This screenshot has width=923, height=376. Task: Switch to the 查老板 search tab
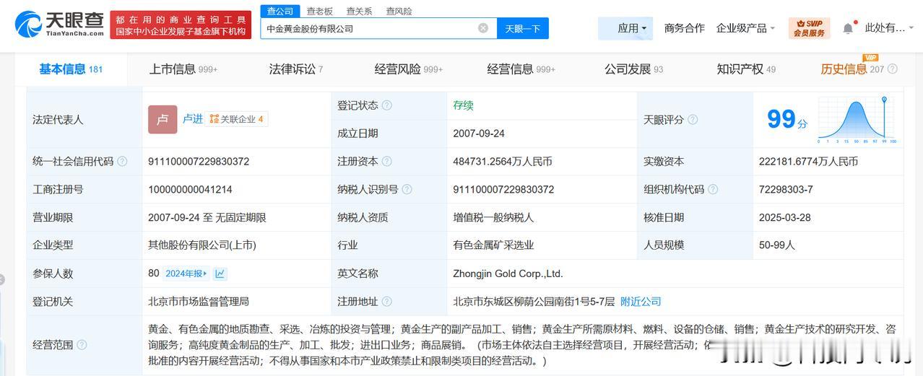[x=319, y=11]
